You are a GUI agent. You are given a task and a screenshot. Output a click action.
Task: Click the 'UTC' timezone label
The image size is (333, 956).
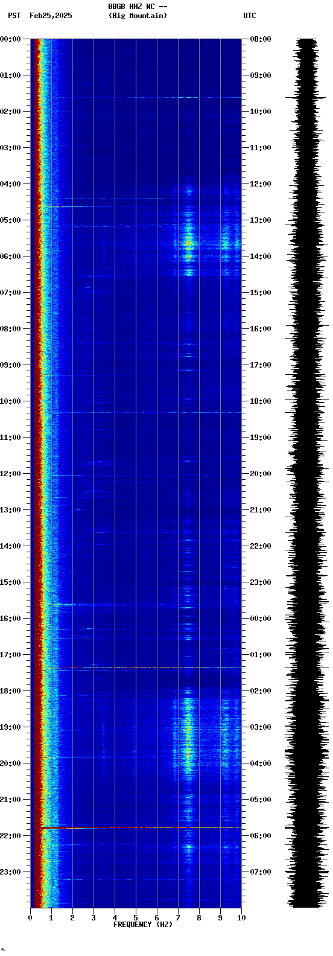250,16
